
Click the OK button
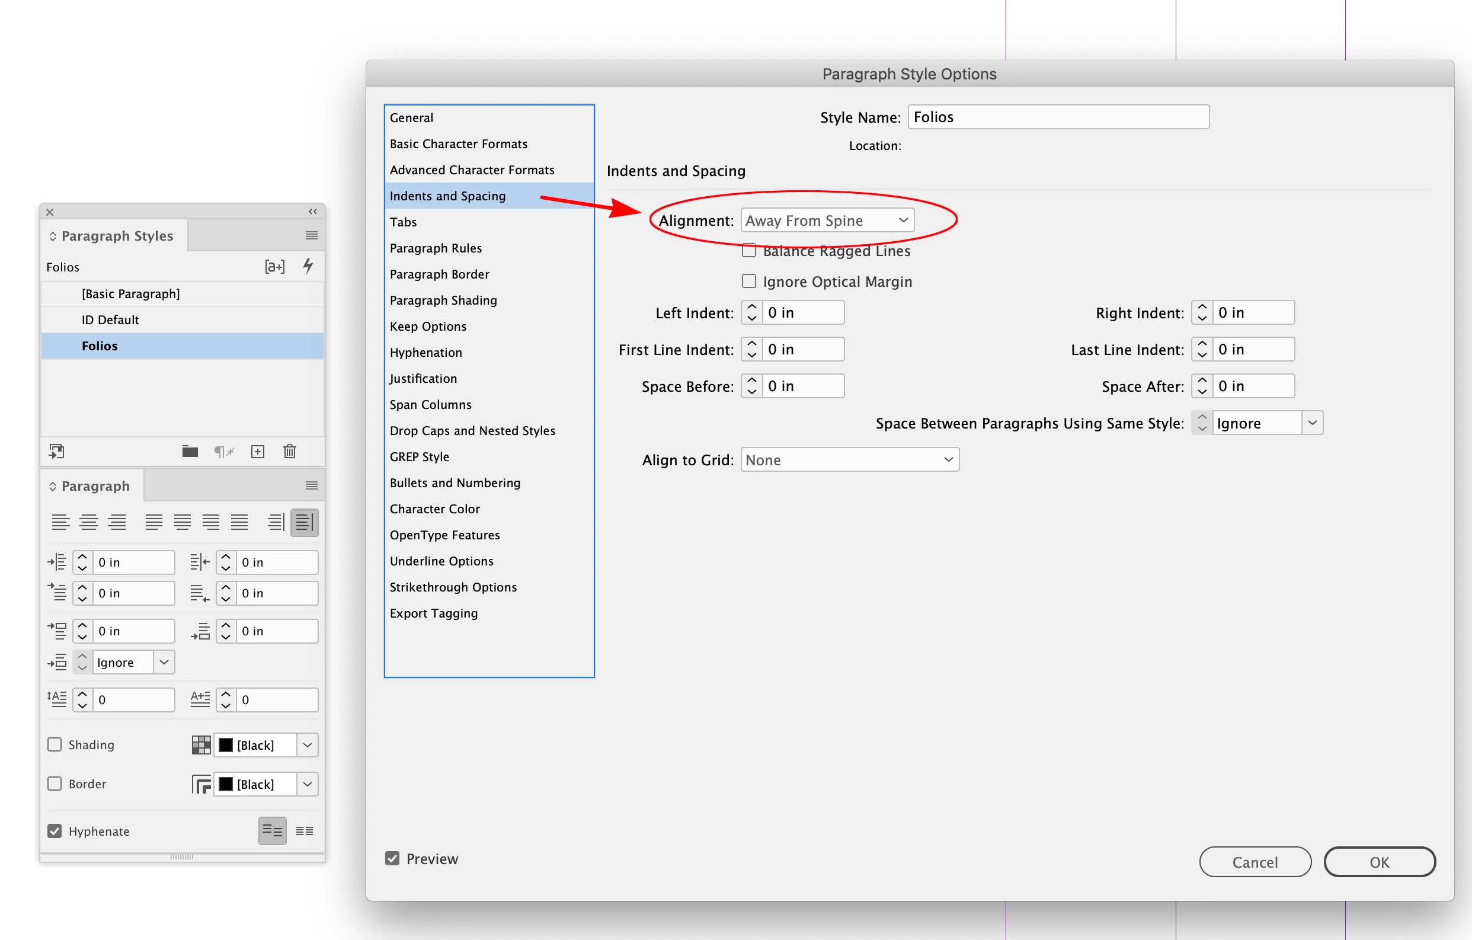click(1379, 862)
